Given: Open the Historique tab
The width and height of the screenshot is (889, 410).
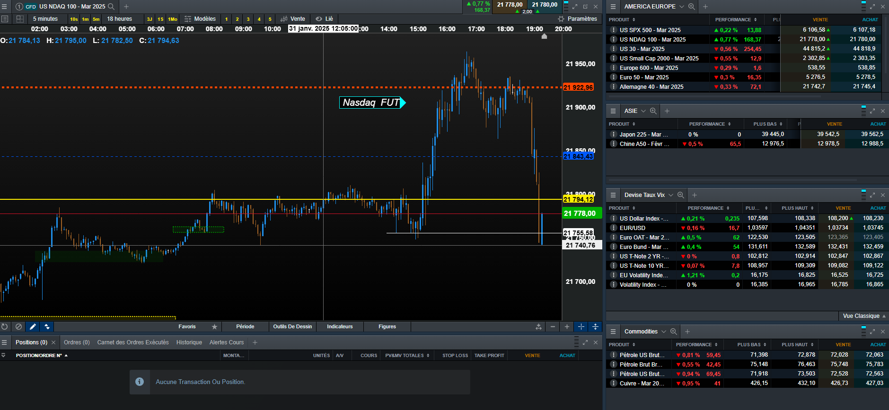Looking at the screenshot, I should coord(189,342).
